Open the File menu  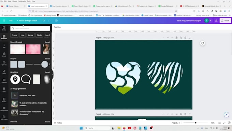click(x=11, y=21)
